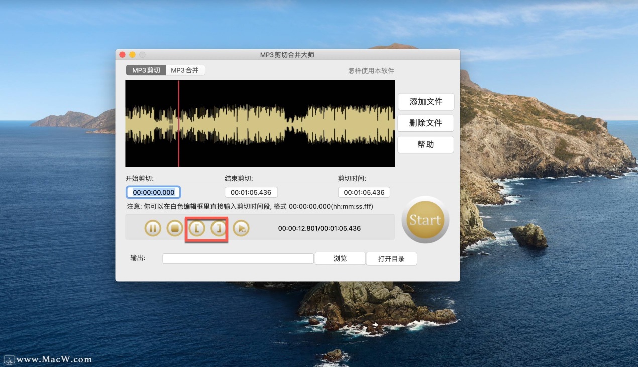Open output folder with 打开目录

pos(391,259)
